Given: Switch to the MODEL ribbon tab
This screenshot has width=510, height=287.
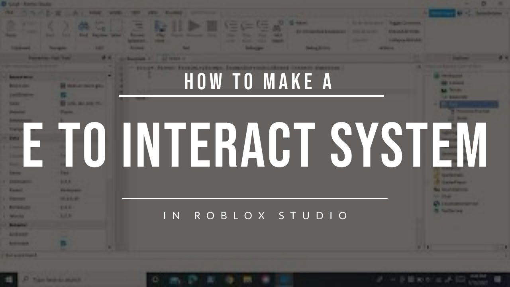Looking at the screenshot, I should (116, 13).
